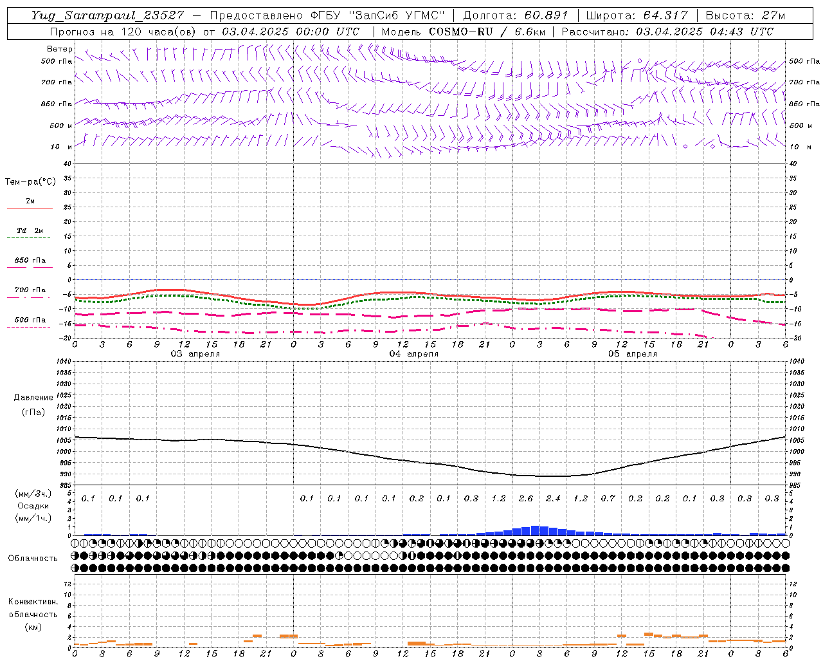Click the Конвективн. облачность panel label
Screen dimensions: 823x659
coord(33,614)
